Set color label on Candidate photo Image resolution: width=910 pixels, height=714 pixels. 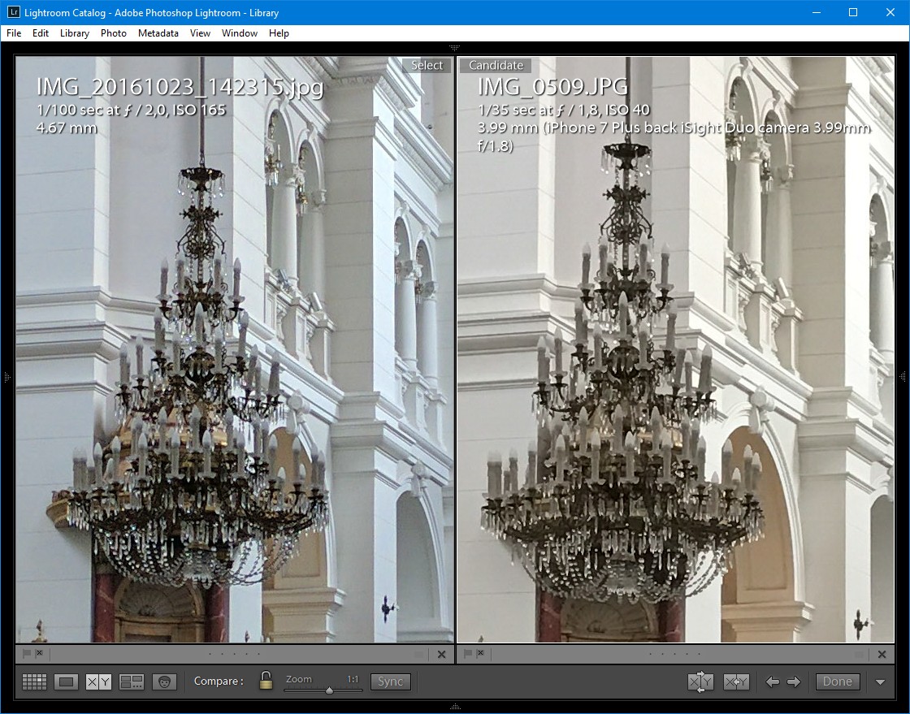pos(860,654)
